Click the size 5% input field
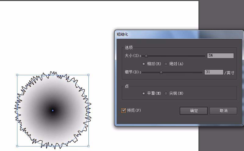244x151 pixels. pyautogui.click(x=221, y=56)
